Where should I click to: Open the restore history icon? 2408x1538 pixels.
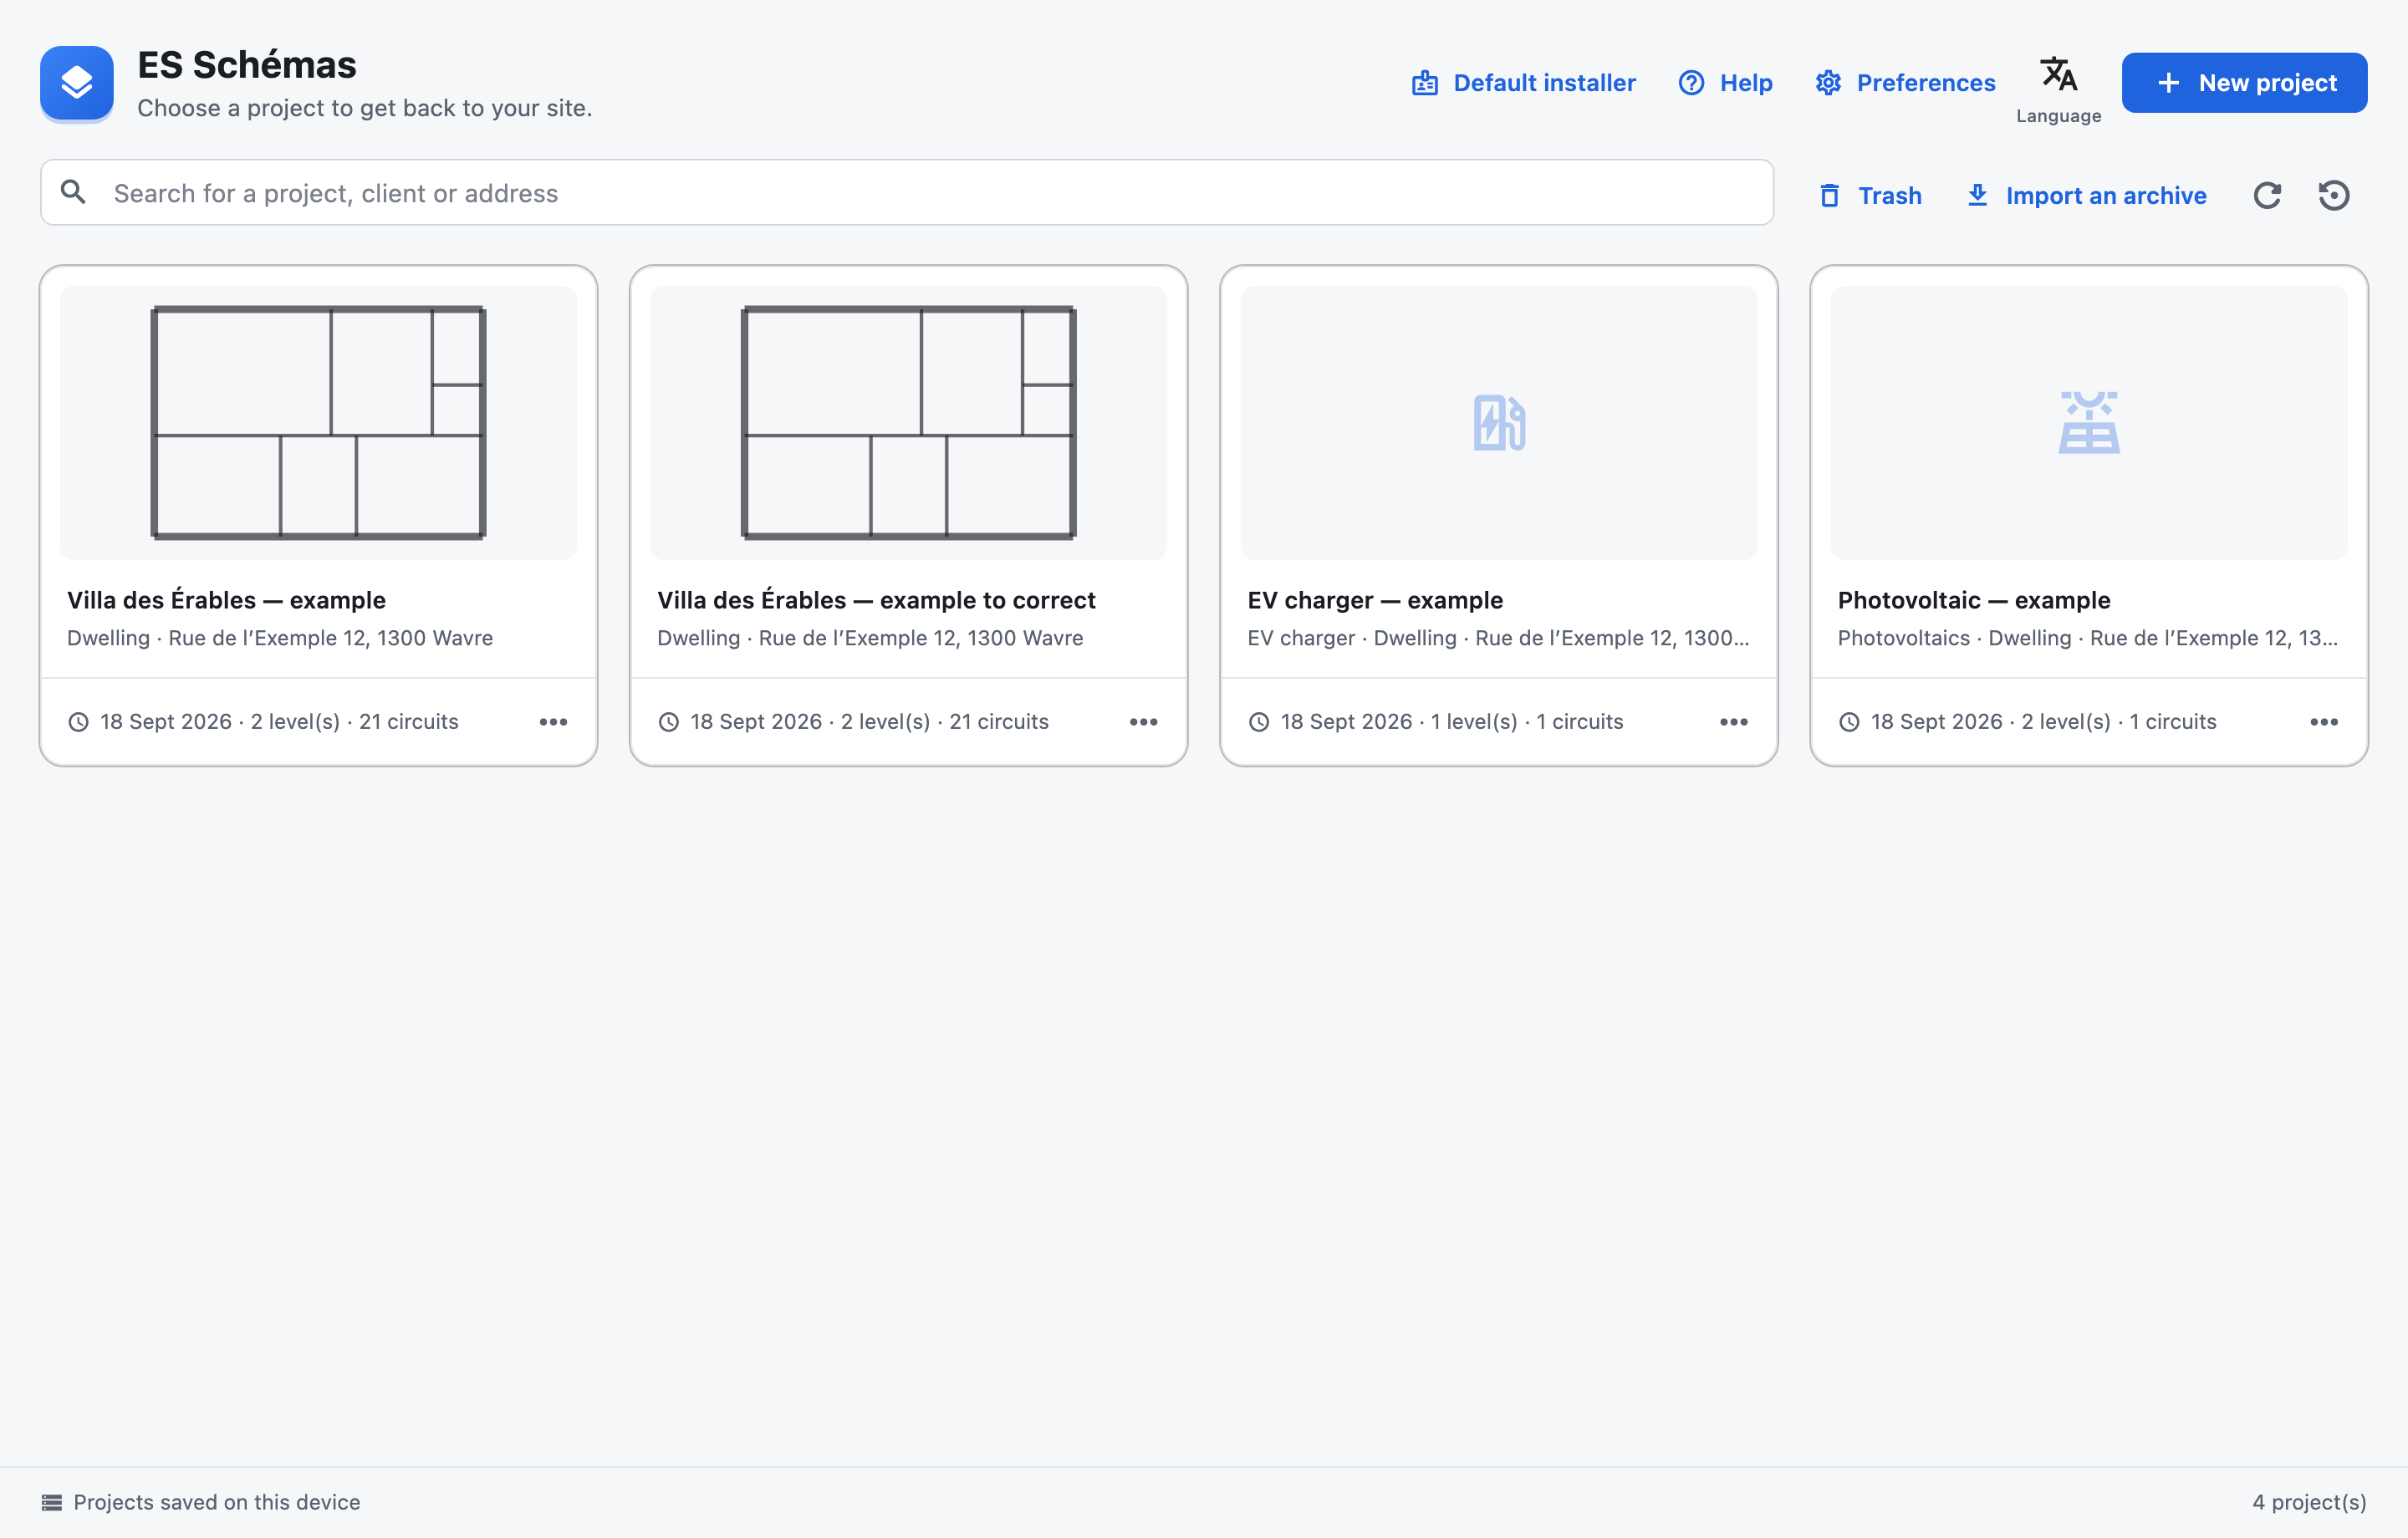[2334, 195]
